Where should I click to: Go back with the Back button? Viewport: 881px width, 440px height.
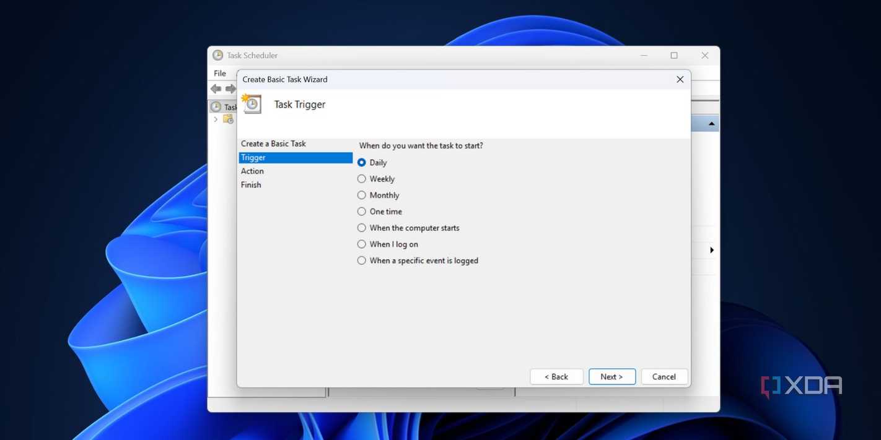point(556,377)
